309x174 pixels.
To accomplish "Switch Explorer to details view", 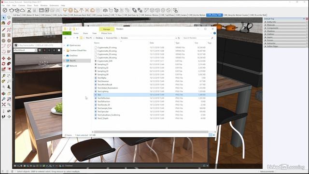I will pyautogui.click(x=211, y=135).
